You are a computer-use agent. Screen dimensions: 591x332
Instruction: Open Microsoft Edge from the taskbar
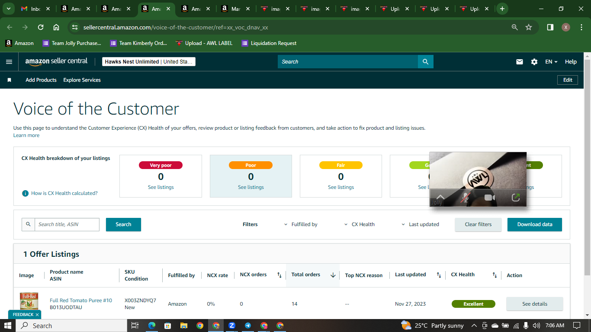point(152,326)
